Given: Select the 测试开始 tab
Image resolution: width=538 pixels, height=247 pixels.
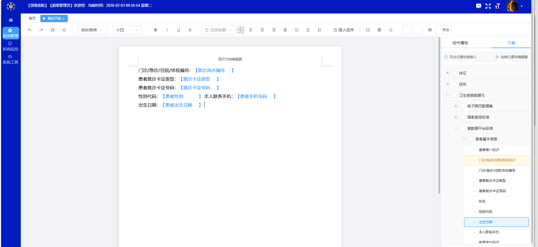Looking at the screenshot, I should [x=54, y=18].
